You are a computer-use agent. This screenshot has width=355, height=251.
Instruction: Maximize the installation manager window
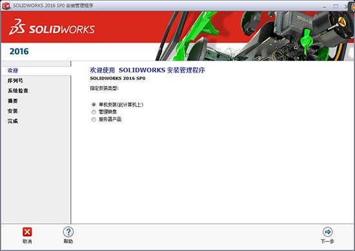(336, 6)
